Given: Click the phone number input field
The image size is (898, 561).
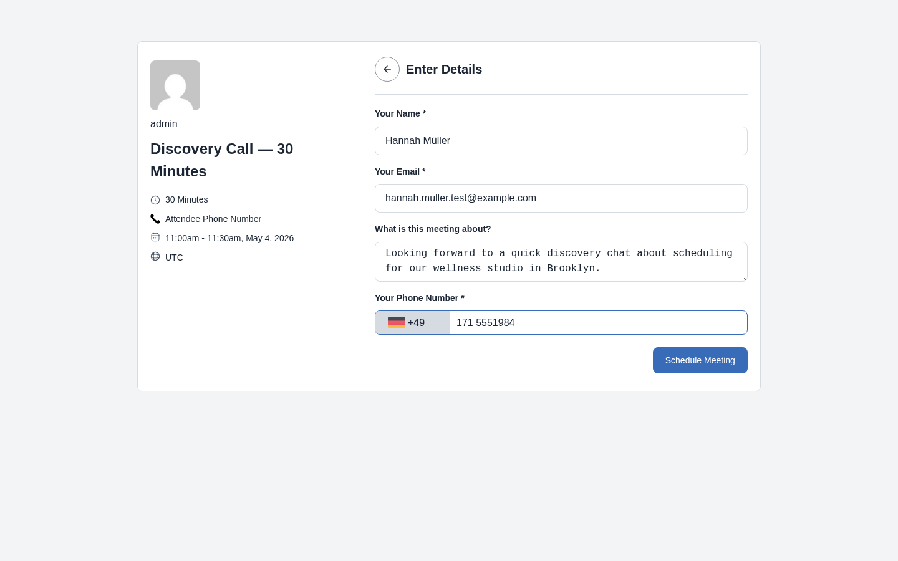Looking at the screenshot, I should coord(599,323).
